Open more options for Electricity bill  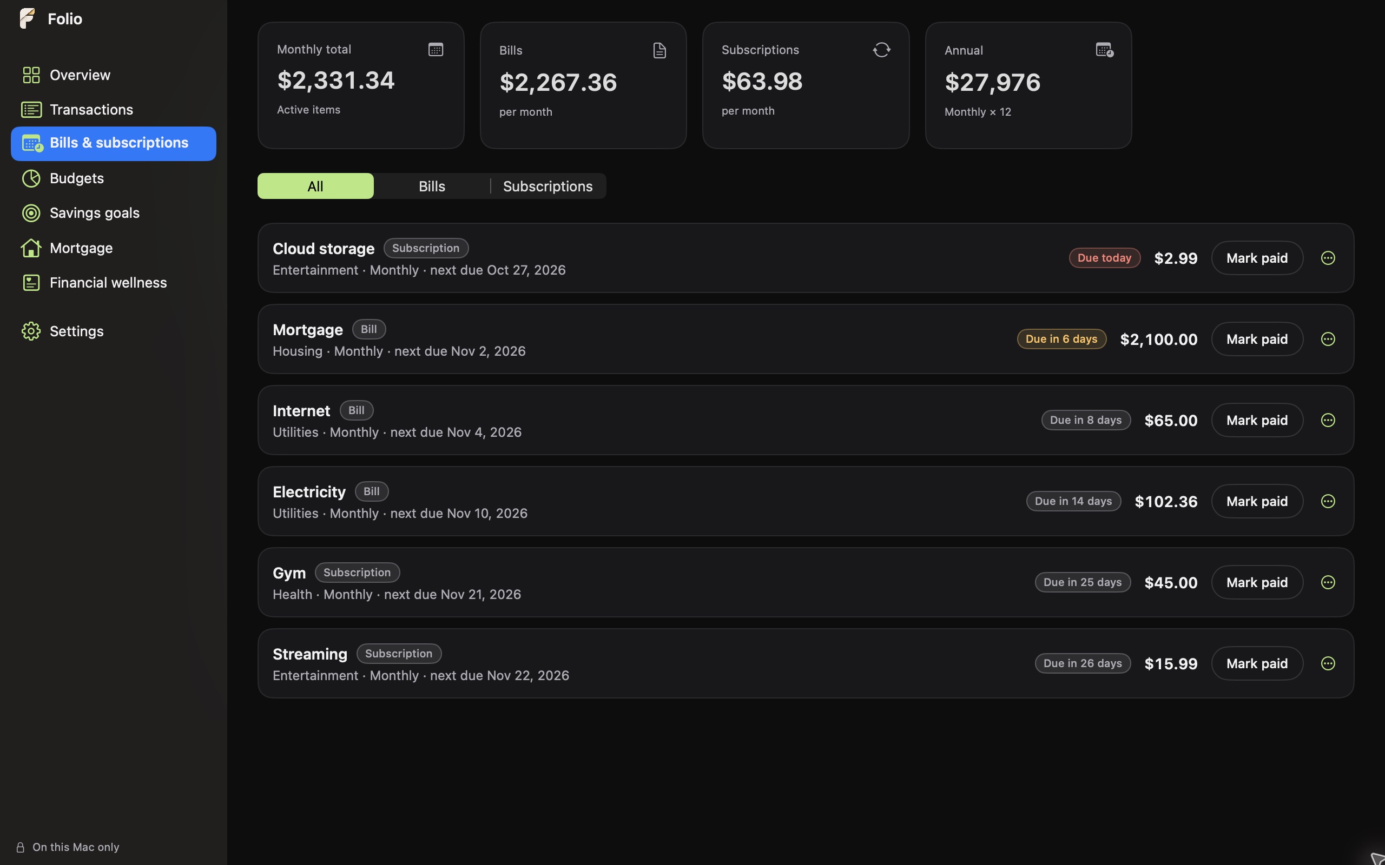[x=1328, y=502]
